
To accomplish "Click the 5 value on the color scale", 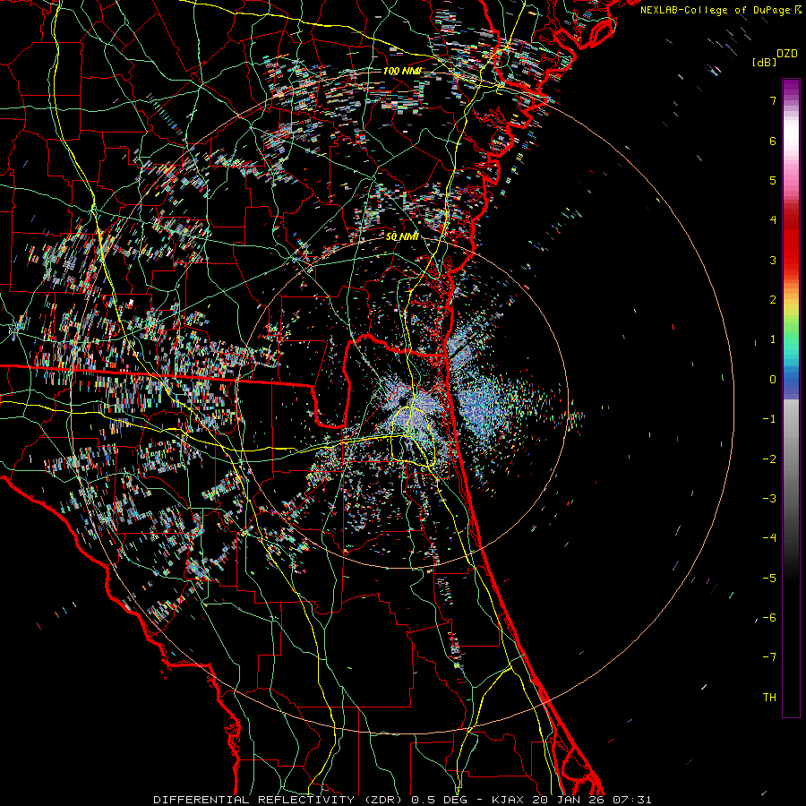I will click(773, 180).
